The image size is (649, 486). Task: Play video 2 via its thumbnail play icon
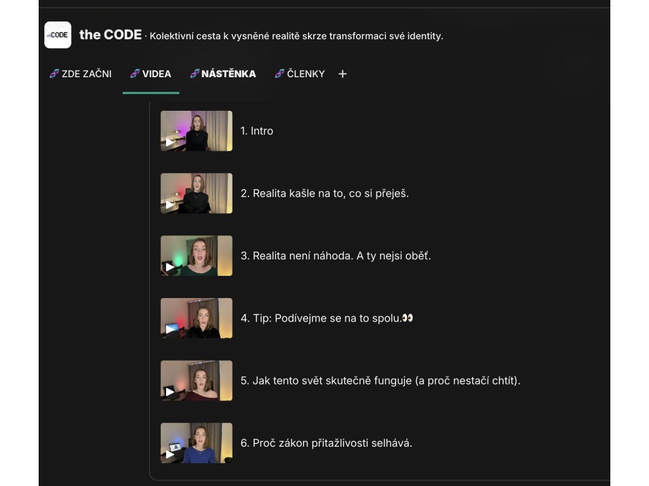(x=170, y=204)
